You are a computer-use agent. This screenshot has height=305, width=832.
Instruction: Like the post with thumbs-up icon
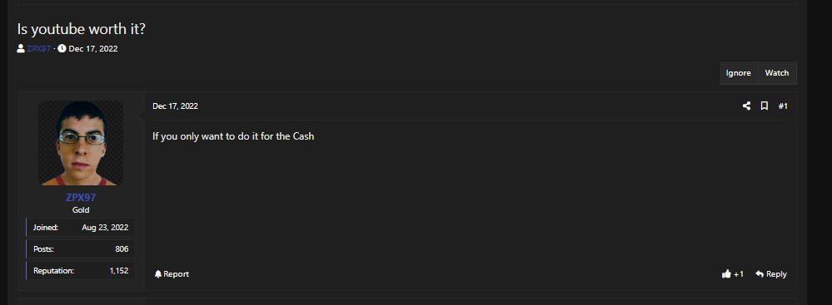[x=726, y=273]
